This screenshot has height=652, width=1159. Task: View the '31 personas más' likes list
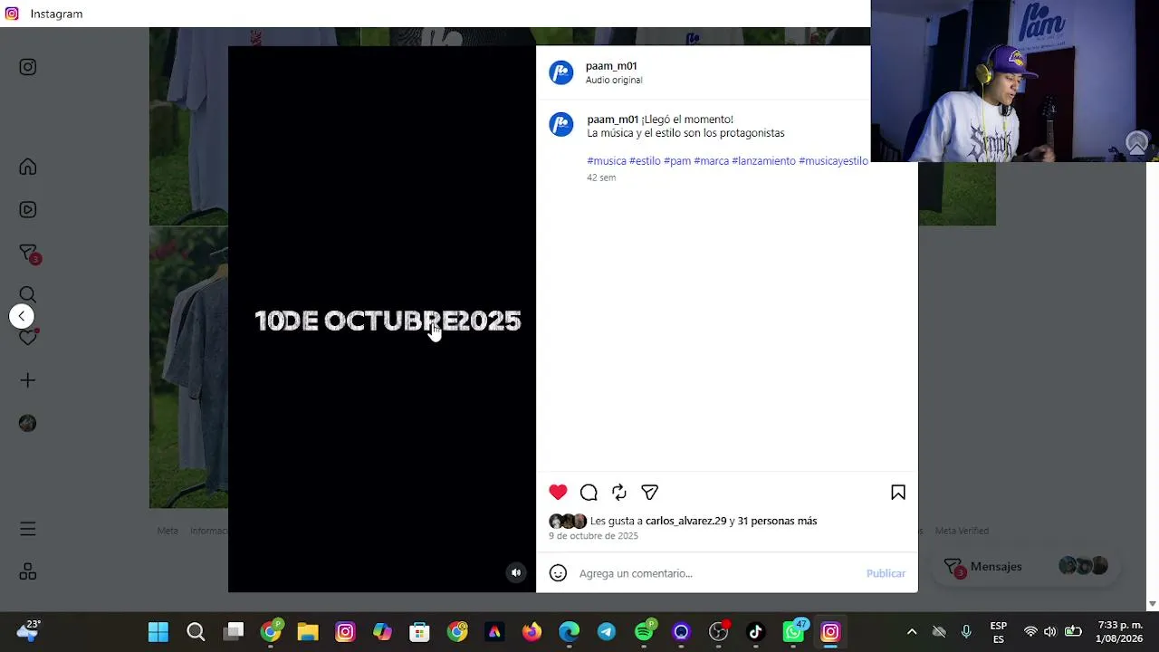(777, 521)
